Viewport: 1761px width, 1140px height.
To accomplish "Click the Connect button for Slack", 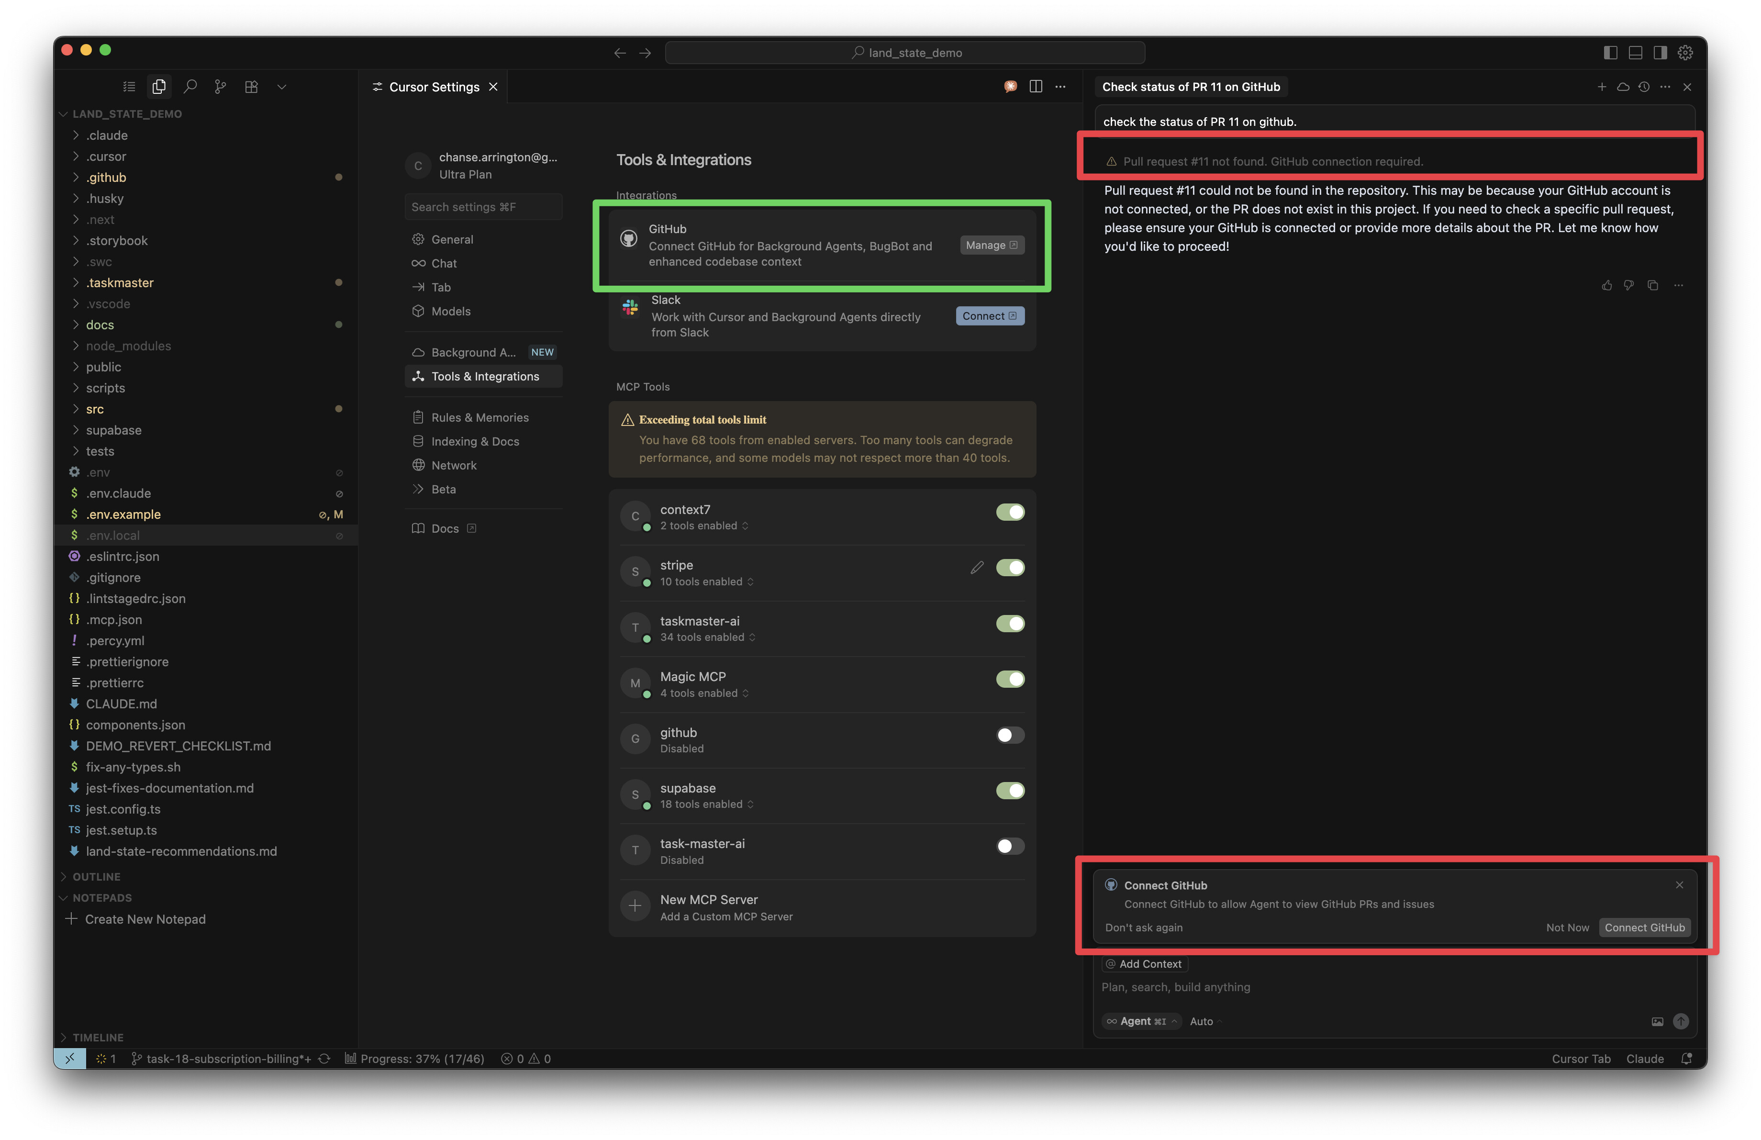I will (990, 316).
